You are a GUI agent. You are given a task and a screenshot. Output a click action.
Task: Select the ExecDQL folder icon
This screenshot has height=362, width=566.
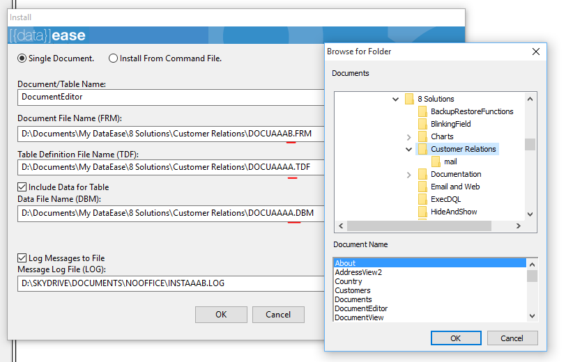click(422, 199)
